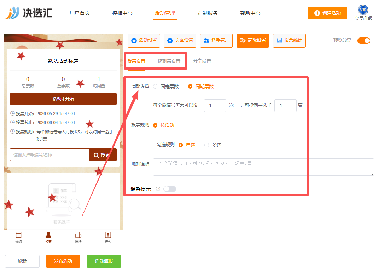378x277 pixels.
Task: Click the 请输入选手编号/名称 search field
Action: point(50,155)
